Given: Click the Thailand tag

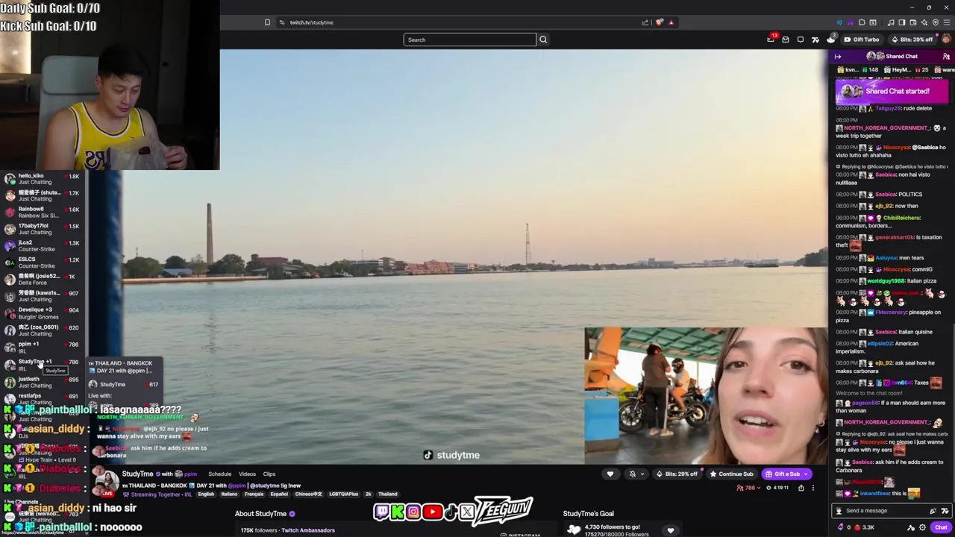Looking at the screenshot, I should 388,494.
